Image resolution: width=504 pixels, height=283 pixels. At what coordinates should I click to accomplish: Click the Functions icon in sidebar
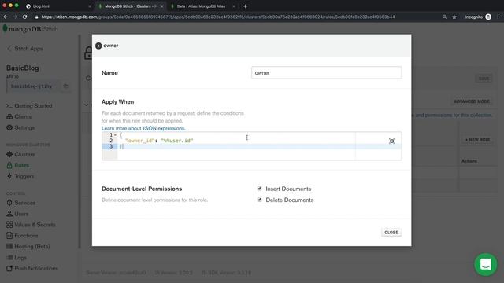(x=9, y=236)
